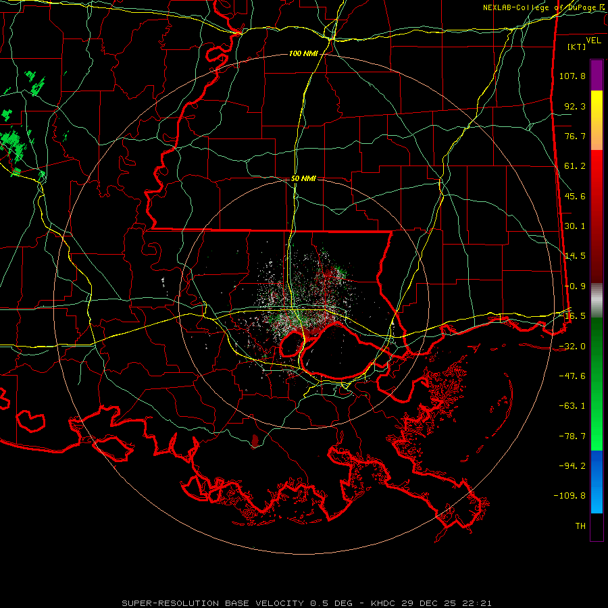The height and width of the screenshot is (608, 608).
Task: Click the -78.7 velocity scale value
Action: pyautogui.click(x=572, y=436)
